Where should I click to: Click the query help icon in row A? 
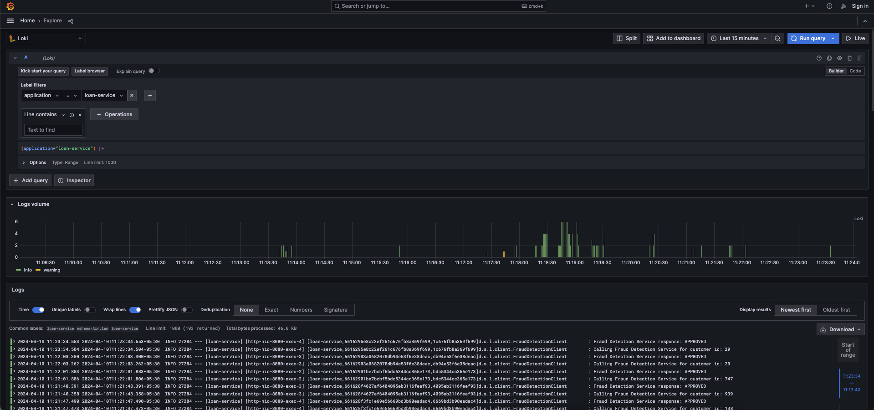(819, 58)
